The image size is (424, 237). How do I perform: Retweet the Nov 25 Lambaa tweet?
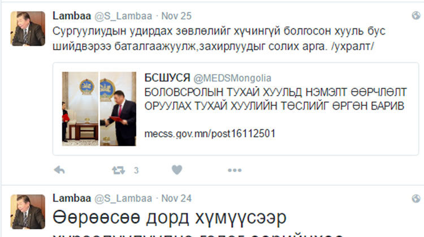click(119, 170)
